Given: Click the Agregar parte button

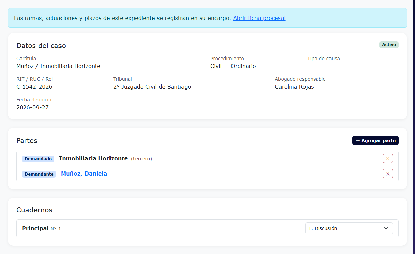Looking at the screenshot, I should (375, 140).
